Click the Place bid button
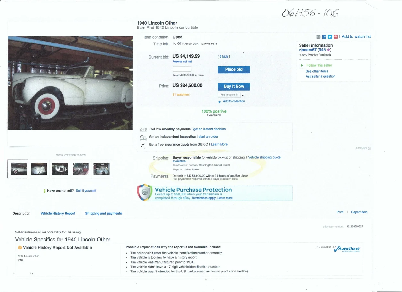Image resolution: width=402 pixels, height=292 pixels. [234, 69]
